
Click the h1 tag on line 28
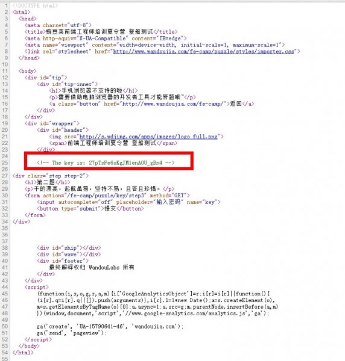(x=47, y=182)
